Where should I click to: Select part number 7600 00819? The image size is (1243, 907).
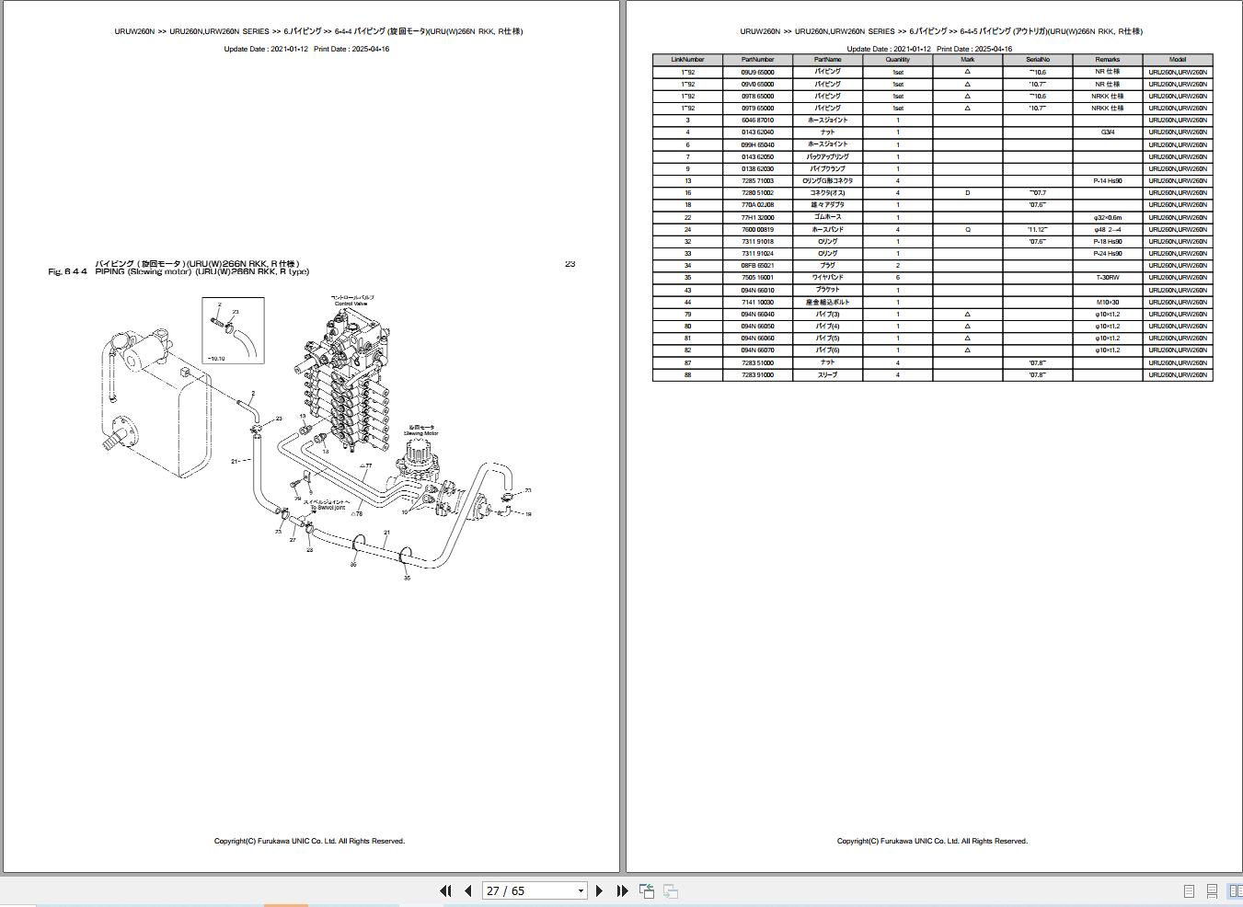coord(757,229)
